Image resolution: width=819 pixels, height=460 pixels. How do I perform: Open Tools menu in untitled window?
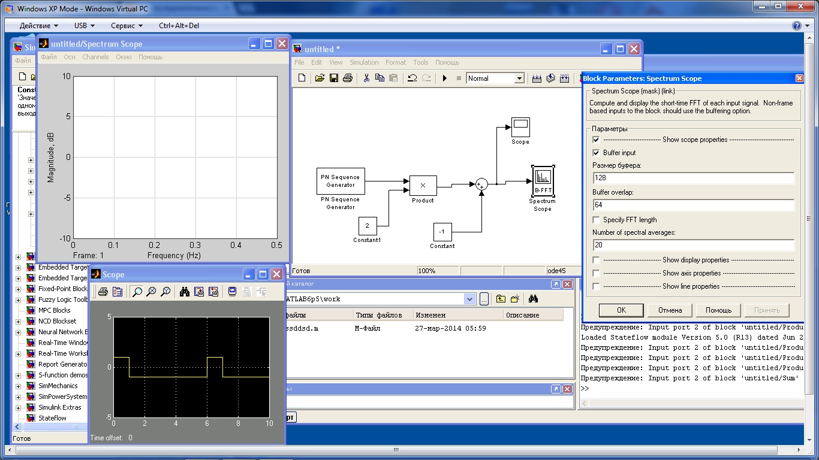pyautogui.click(x=421, y=62)
